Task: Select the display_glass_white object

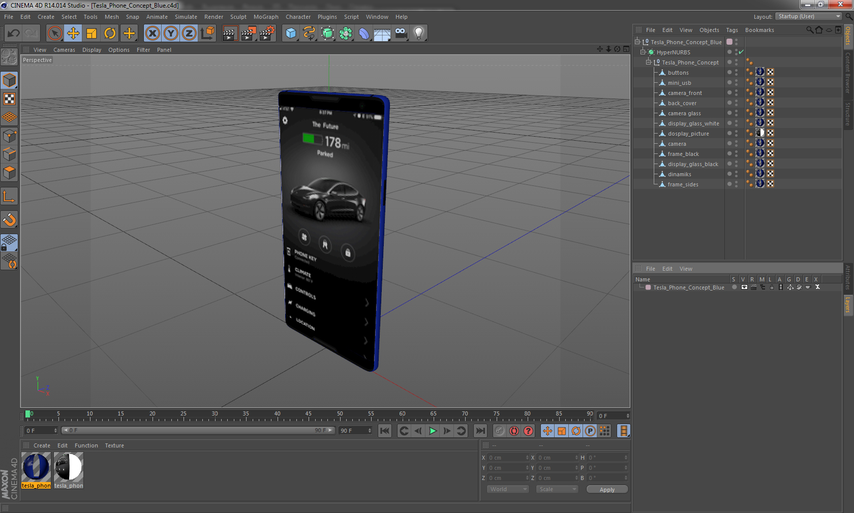Action: (693, 123)
